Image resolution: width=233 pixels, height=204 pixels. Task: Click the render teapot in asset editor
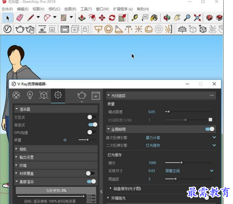tap(82, 95)
